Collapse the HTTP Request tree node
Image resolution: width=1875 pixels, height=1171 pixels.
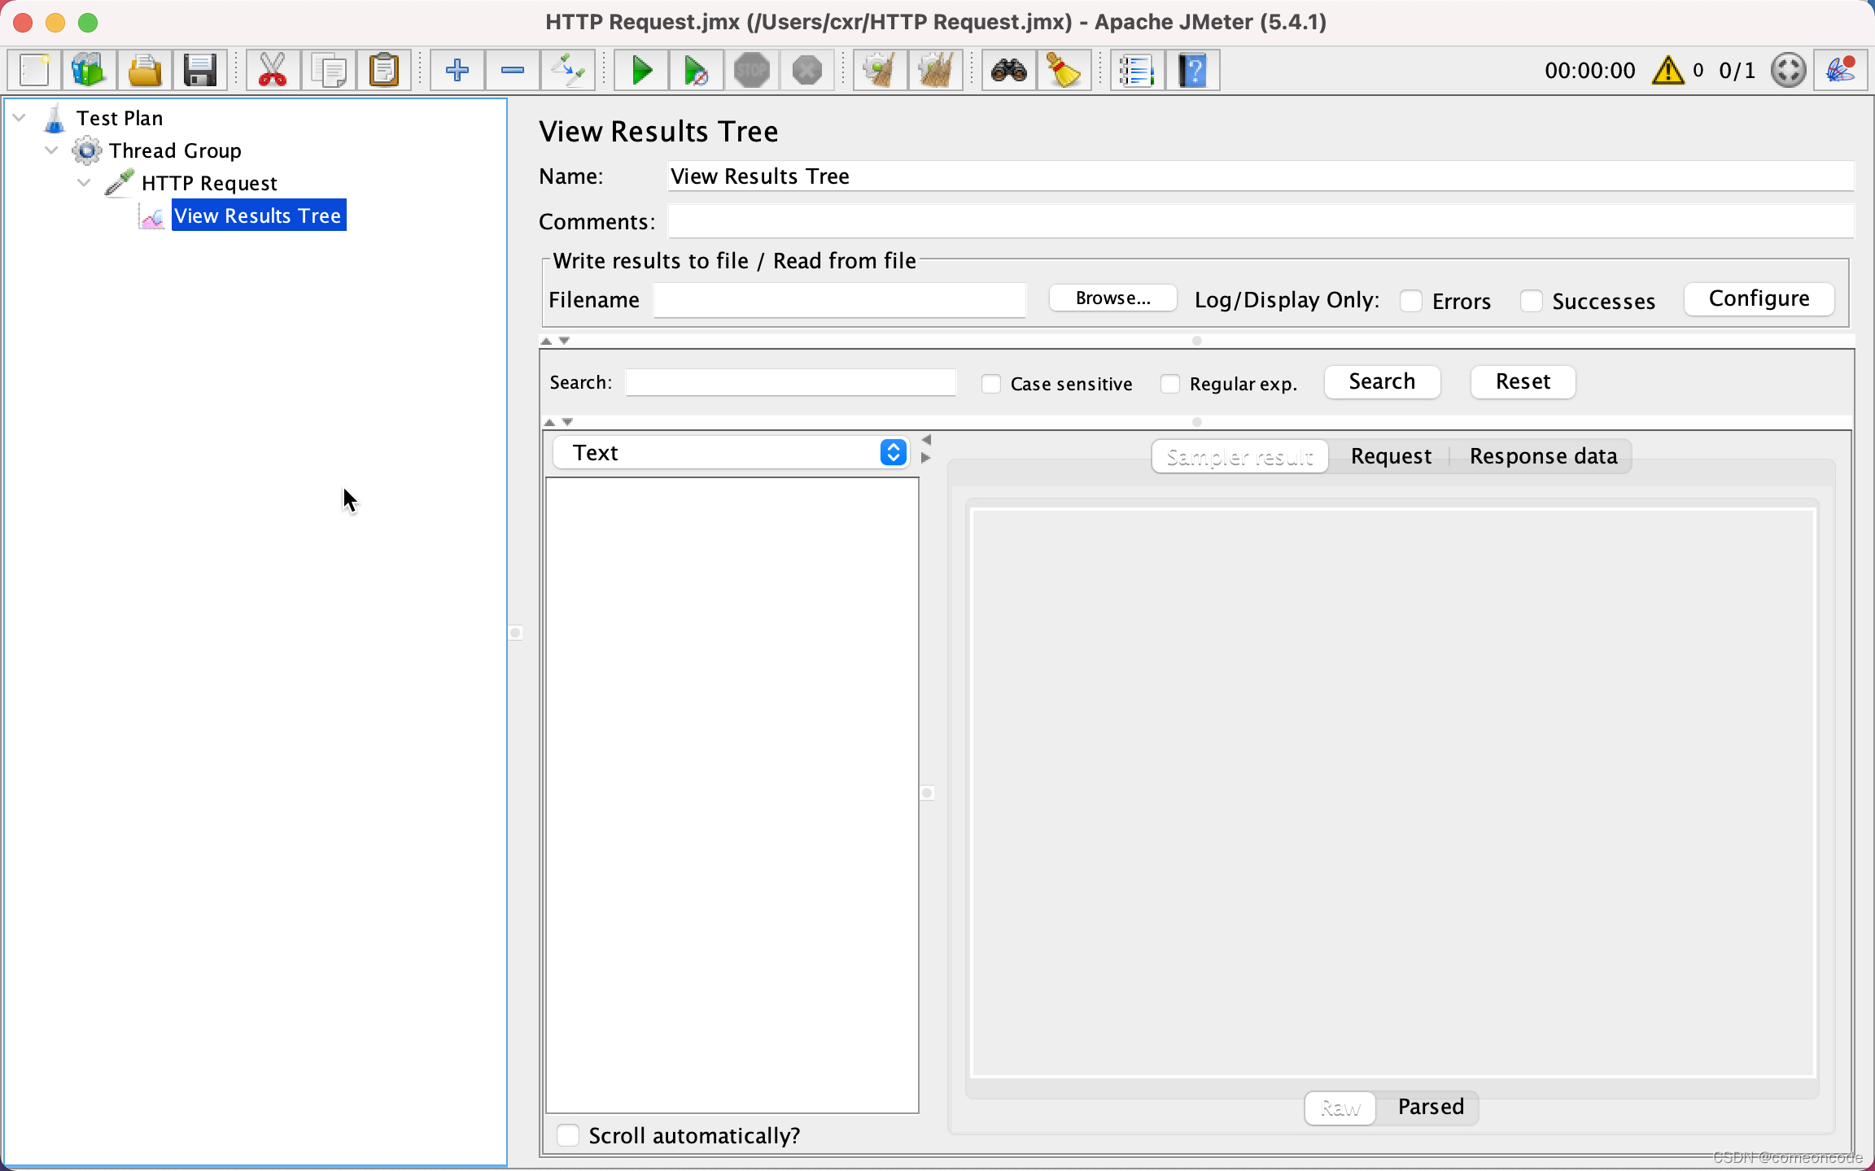point(84,183)
